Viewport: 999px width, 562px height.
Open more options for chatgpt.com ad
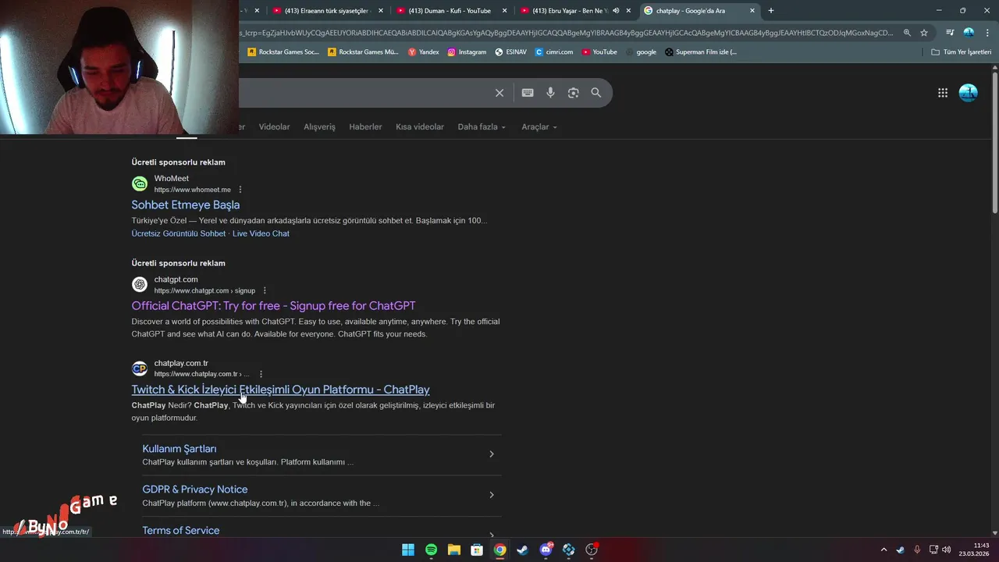(x=265, y=290)
